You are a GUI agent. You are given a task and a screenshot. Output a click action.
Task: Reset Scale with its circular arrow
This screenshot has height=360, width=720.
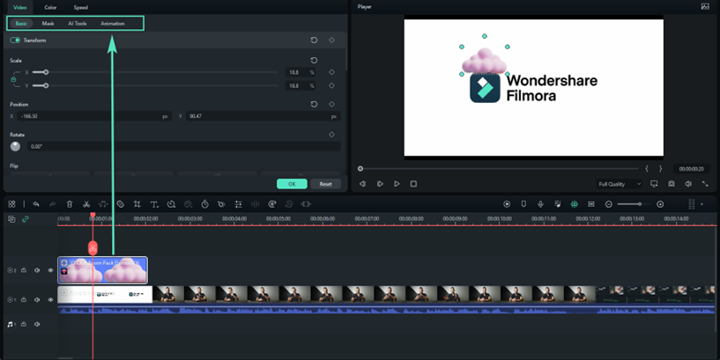pyautogui.click(x=314, y=61)
